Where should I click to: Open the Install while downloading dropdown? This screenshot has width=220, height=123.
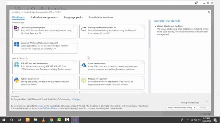(x=181, y=108)
